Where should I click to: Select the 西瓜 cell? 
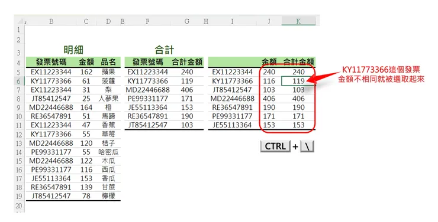108,169
